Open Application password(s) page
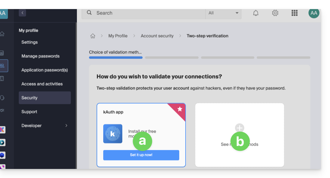 [x=45, y=70]
